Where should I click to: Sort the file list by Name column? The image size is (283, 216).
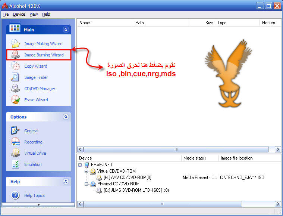tap(104, 23)
